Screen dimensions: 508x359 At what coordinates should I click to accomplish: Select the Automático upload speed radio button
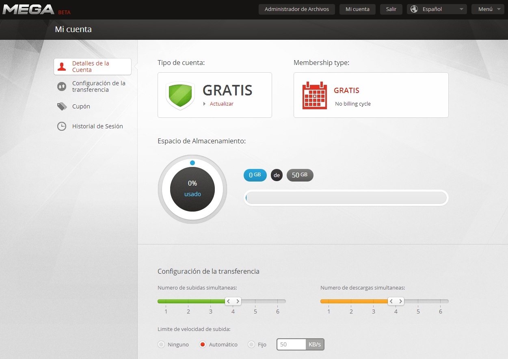click(203, 344)
